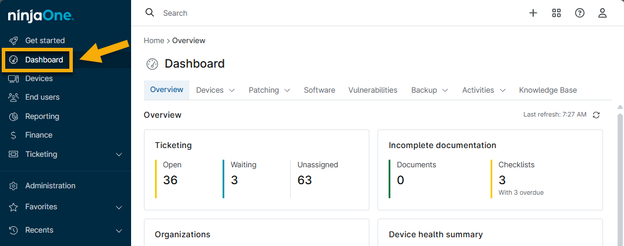The image size is (624, 246).
Task: Refresh the overview with the refresh icon
Action: pos(596,115)
